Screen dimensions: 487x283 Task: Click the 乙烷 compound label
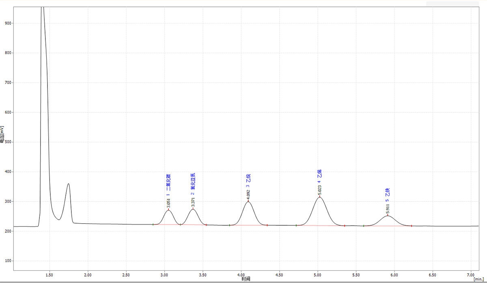248,179
